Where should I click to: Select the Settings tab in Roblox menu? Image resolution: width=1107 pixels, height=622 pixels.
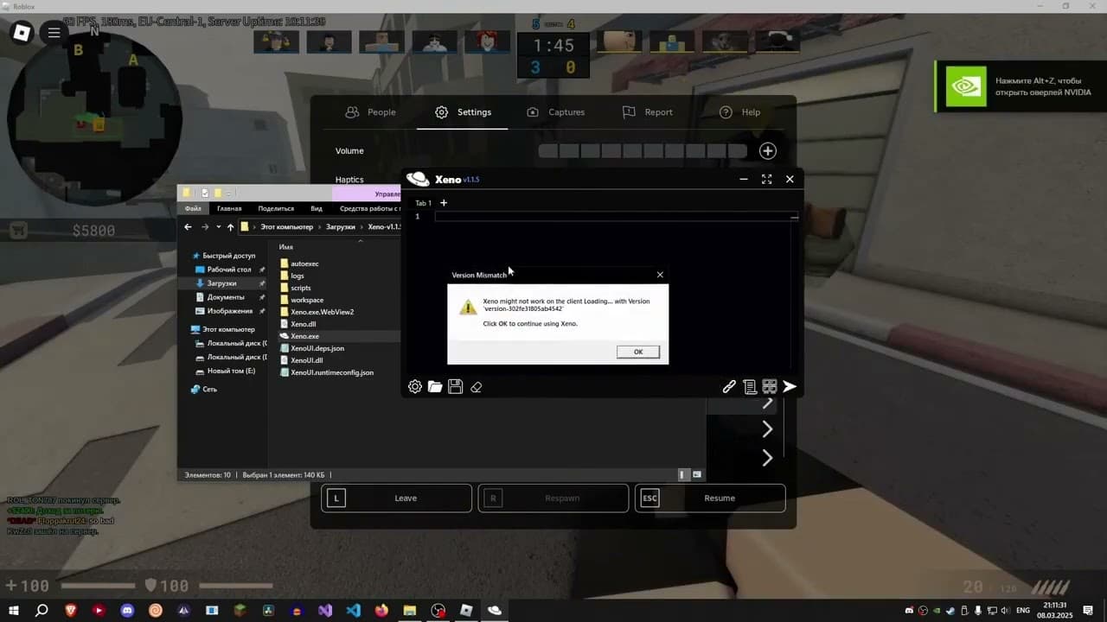click(x=463, y=112)
